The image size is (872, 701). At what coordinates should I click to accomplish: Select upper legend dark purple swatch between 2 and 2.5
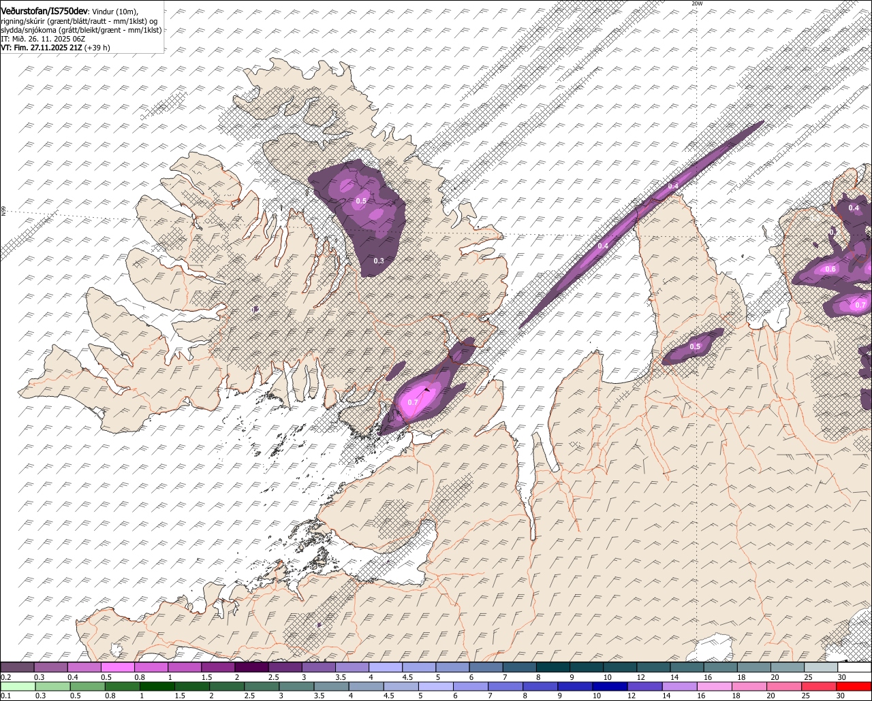pos(251,667)
